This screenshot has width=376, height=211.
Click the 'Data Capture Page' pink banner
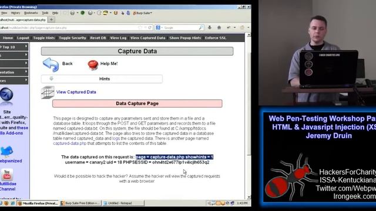pos(137,104)
